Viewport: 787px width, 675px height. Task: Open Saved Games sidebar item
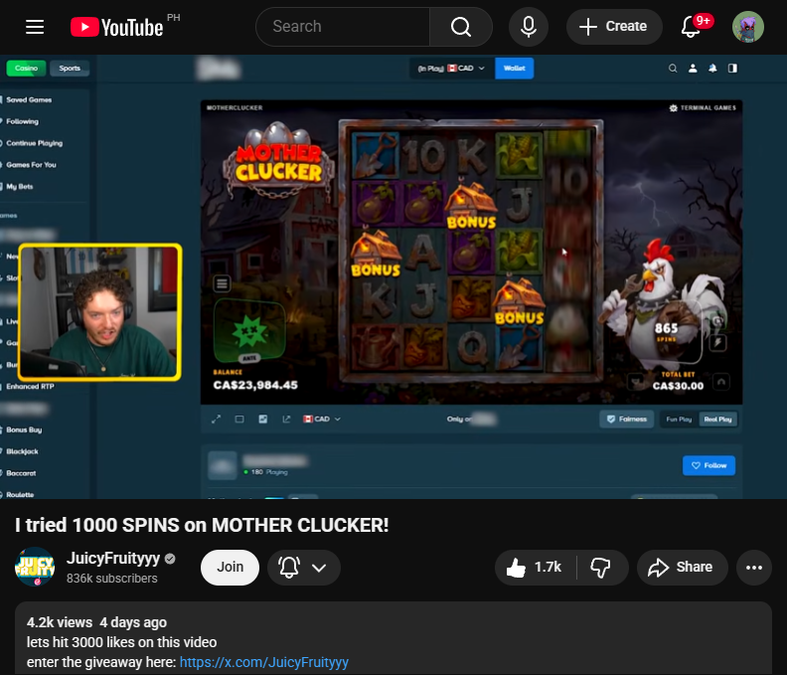tap(29, 100)
